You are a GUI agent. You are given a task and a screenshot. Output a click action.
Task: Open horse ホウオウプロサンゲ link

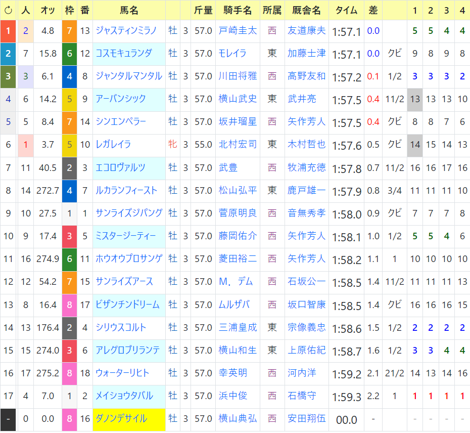129,259
